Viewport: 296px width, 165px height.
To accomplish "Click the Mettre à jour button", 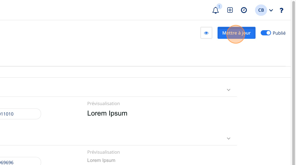I will 236,33.
